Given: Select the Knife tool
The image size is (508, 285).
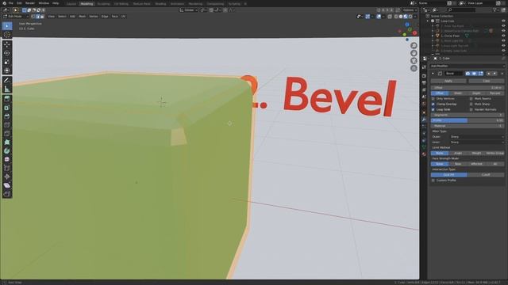Looking at the screenshot, I should pyautogui.click(x=7, y=134).
